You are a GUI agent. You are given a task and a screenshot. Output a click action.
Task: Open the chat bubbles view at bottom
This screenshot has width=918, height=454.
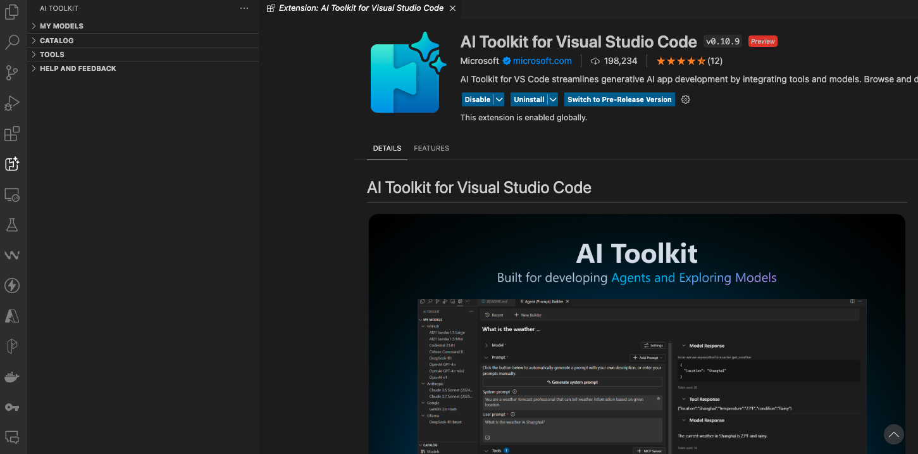coord(12,438)
